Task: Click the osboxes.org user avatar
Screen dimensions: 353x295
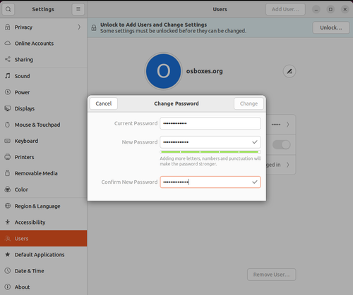Action: 163,71
